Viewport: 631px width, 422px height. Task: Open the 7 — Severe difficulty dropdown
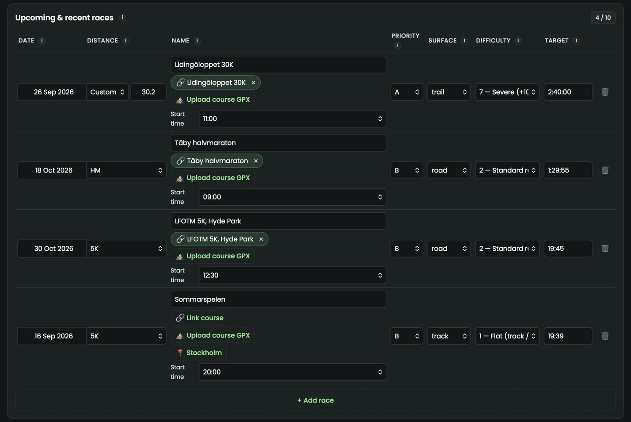tap(507, 92)
